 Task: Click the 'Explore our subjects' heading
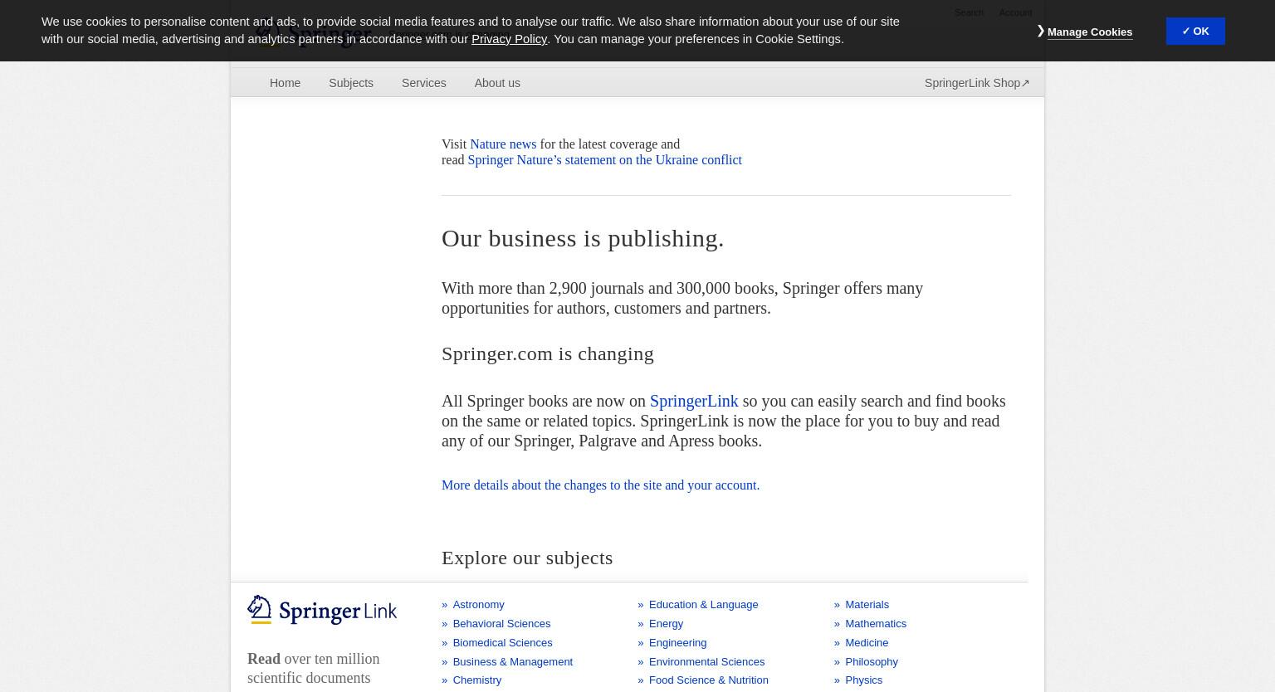point(527,558)
